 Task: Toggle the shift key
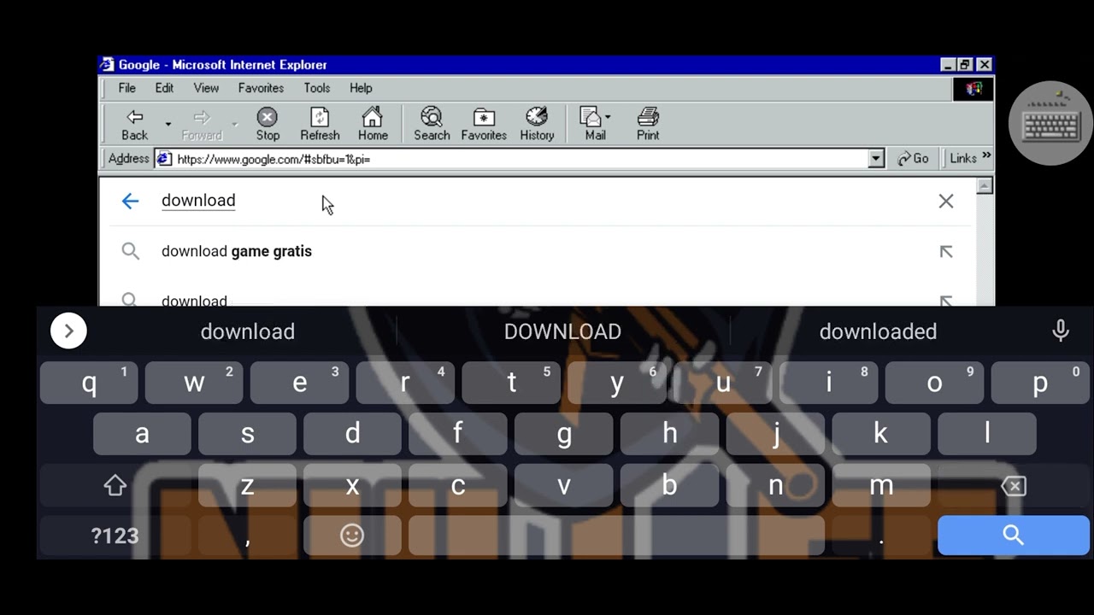[115, 486]
